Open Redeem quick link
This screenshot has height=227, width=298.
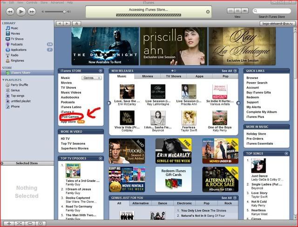point(252,97)
